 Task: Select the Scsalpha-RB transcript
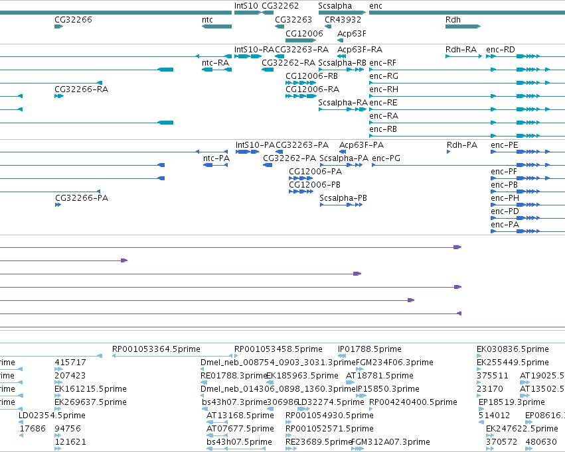pos(341,70)
